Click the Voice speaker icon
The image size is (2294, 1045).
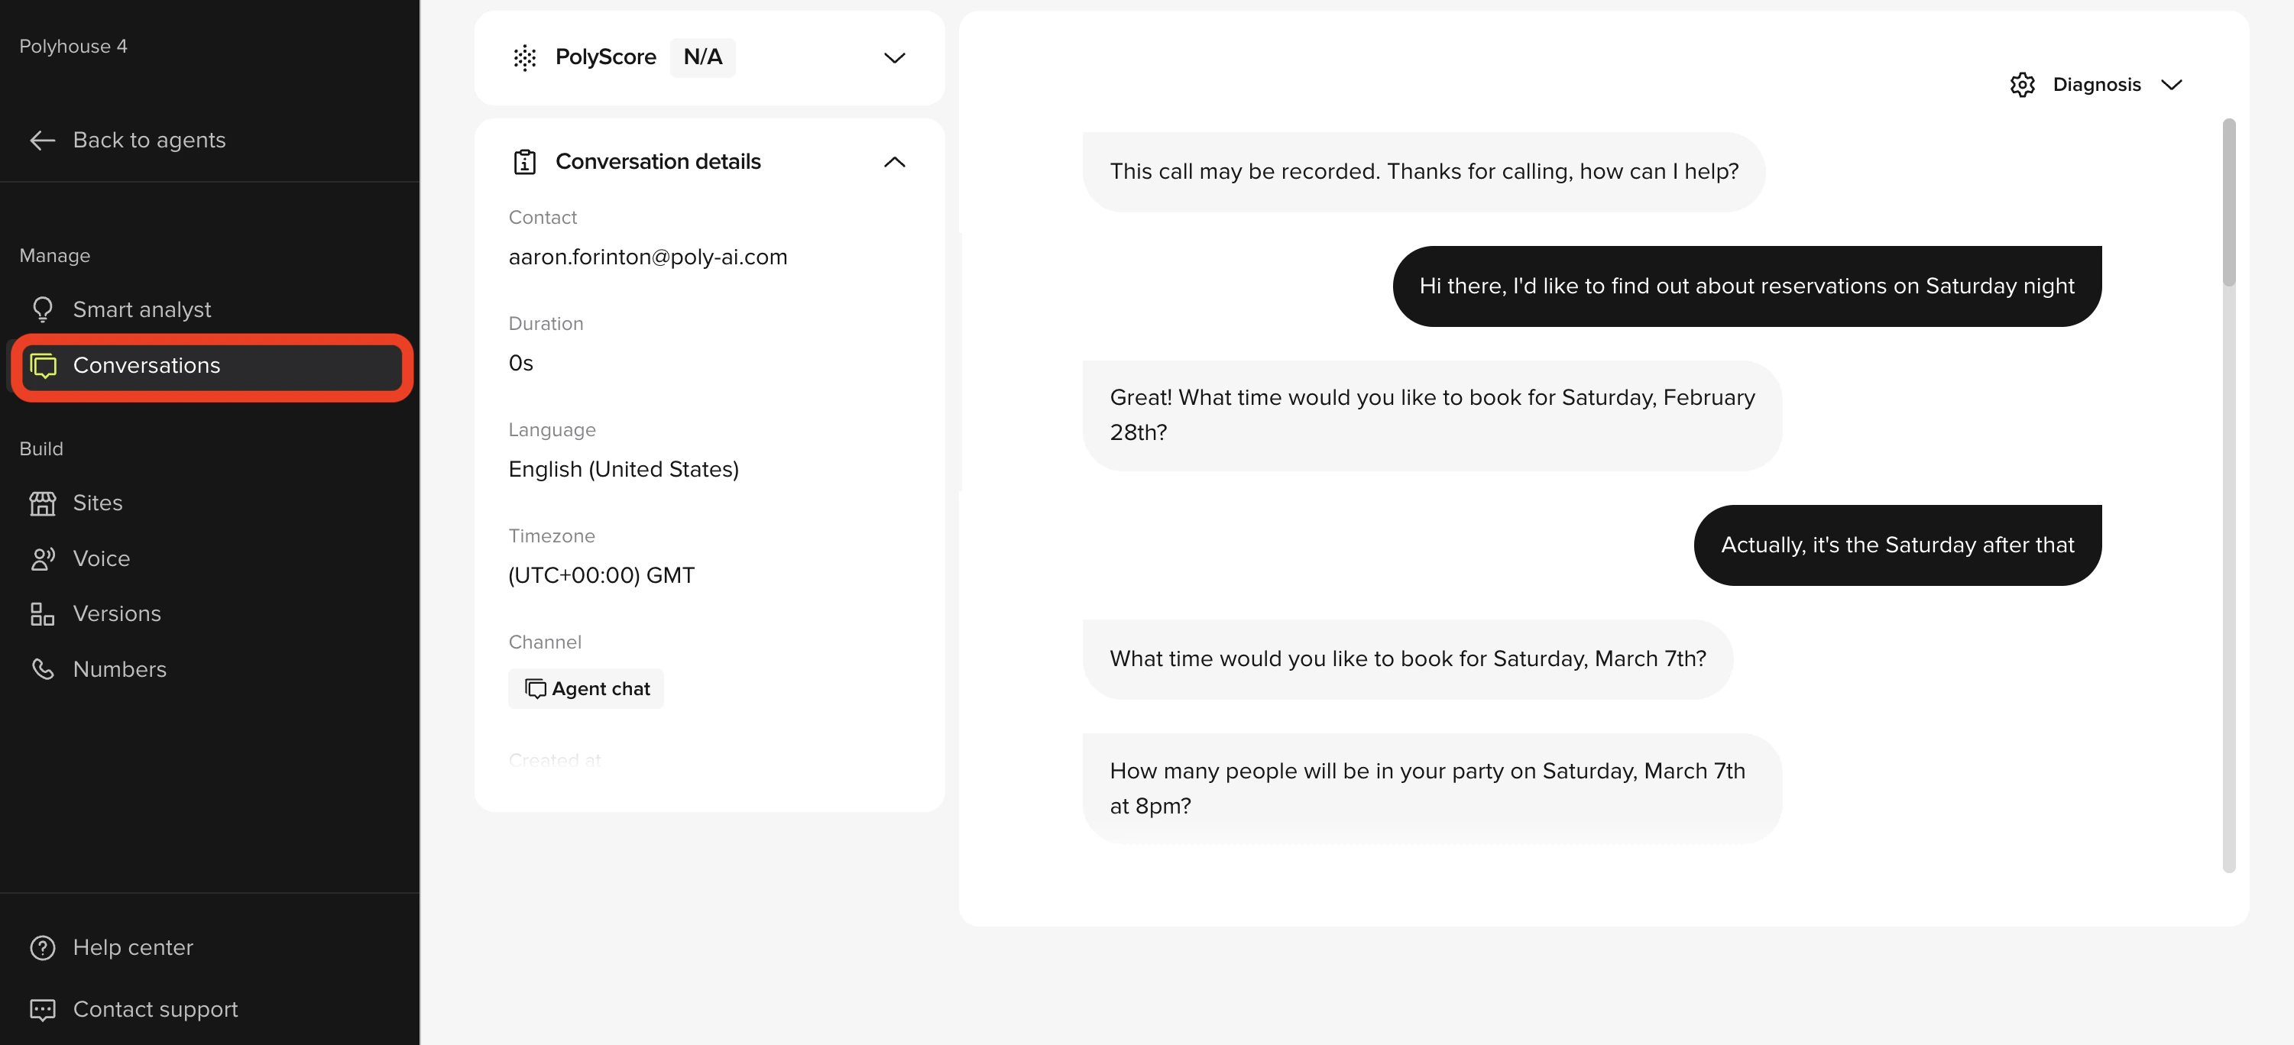[42, 558]
